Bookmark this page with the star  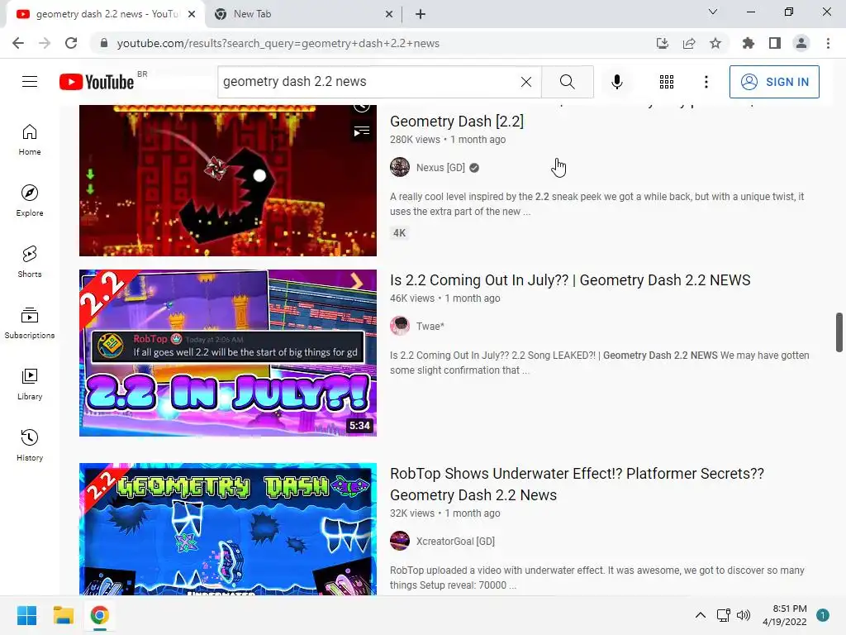click(x=715, y=43)
